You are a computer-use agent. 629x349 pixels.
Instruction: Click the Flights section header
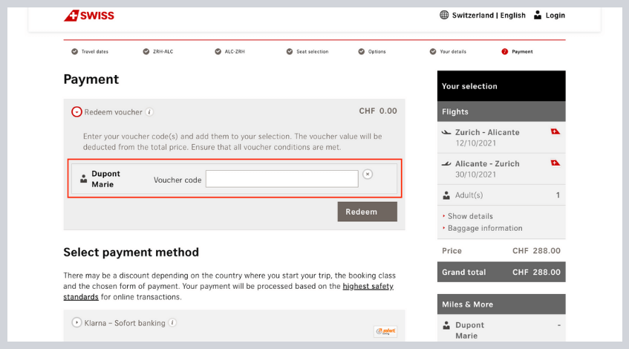tap(501, 111)
